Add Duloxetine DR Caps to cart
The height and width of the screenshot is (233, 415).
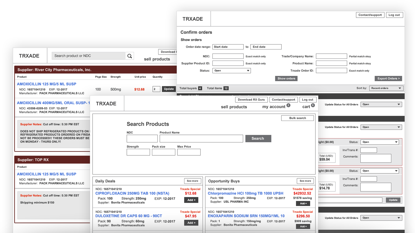[191, 223]
